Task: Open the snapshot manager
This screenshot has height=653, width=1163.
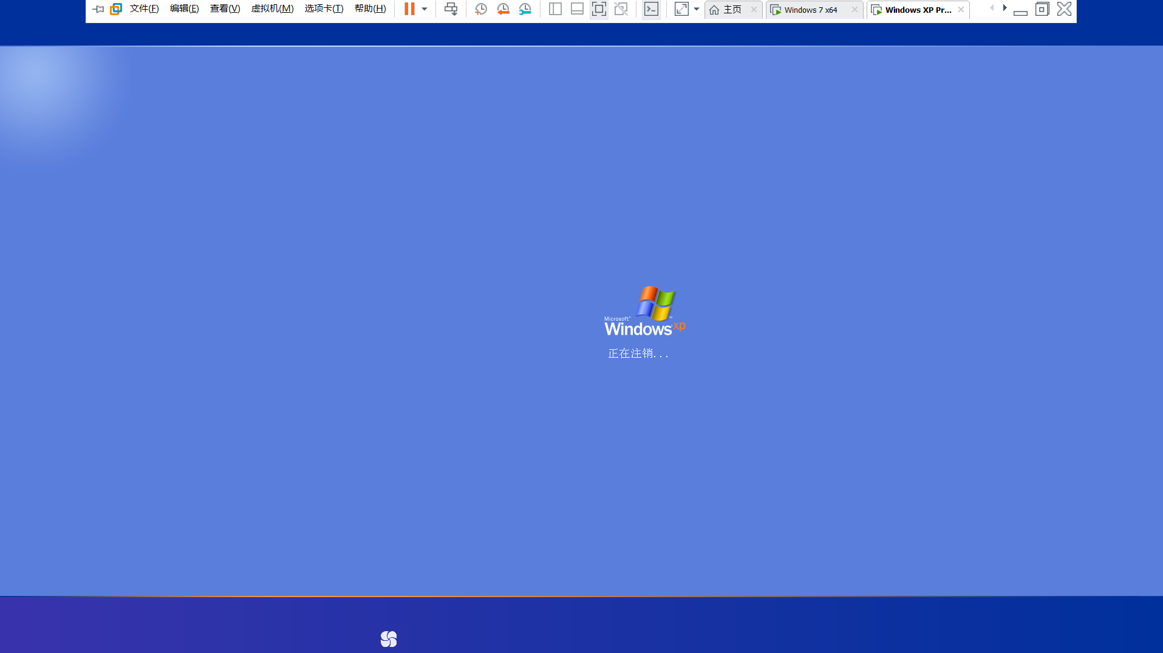Action: (x=525, y=9)
